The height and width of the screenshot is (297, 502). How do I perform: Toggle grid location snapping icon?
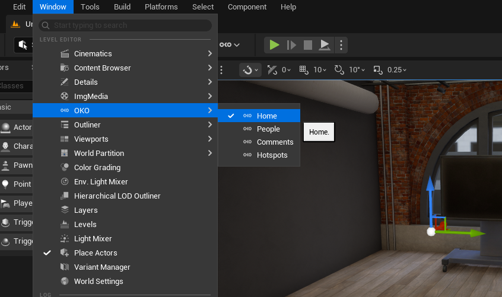tap(303, 70)
